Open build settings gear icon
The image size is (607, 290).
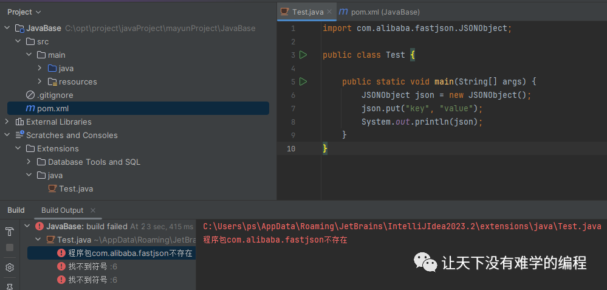tap(10, 268)
